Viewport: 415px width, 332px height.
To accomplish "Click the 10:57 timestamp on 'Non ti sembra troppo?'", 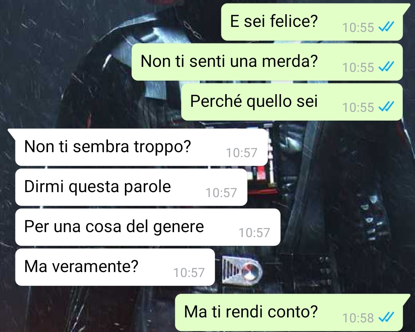I will [x=241, y=153].
